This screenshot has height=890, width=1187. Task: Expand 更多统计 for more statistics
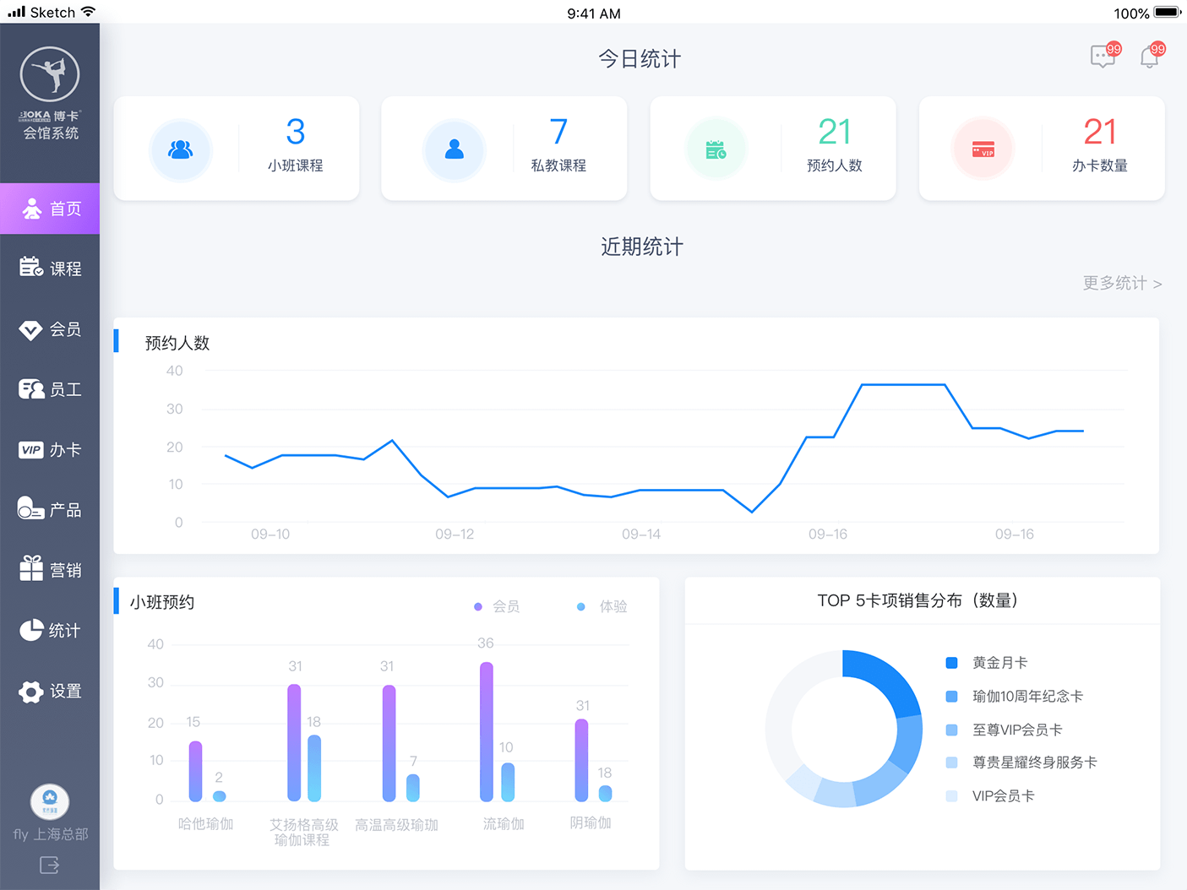(x=1121, y=284)
